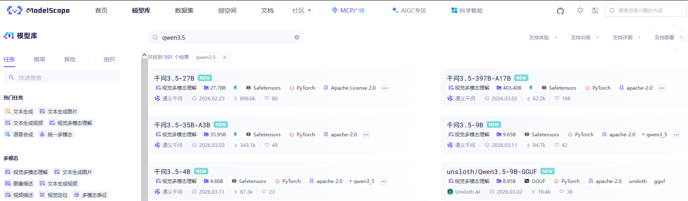This screenshot has width=688, height=201.
Task: Click the lightning icon on 千问3.5-35B-A3B
Action: (235, 134)
